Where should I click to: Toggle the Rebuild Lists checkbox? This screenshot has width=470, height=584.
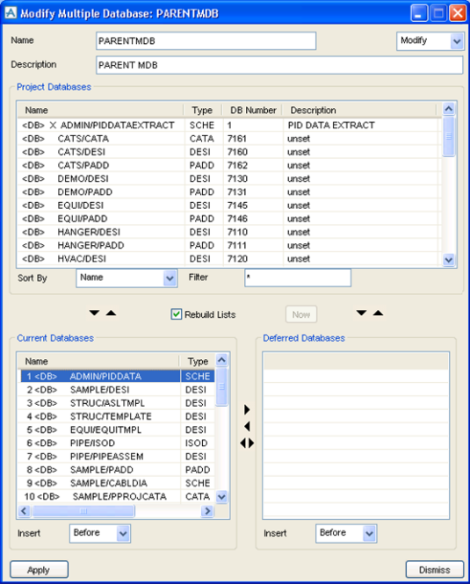177,314
